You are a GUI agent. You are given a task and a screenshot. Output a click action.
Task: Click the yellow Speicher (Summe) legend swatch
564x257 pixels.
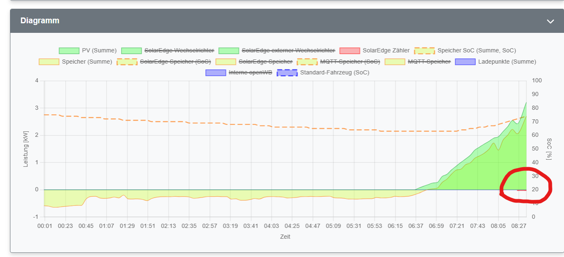(49, 61)
